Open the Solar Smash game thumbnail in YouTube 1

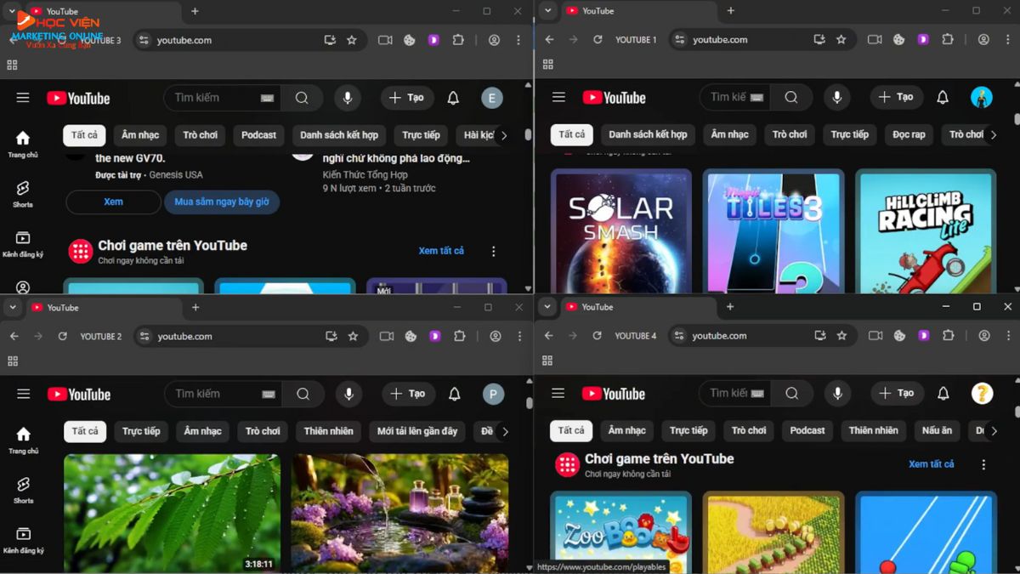(x=621, y=231)
